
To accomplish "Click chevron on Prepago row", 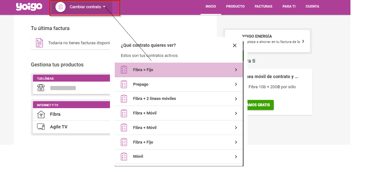I will pos(236,84).
